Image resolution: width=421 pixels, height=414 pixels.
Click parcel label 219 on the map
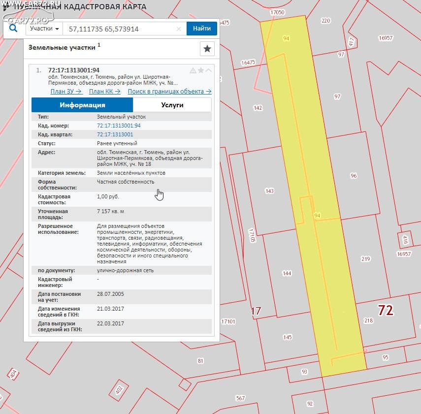366,259
